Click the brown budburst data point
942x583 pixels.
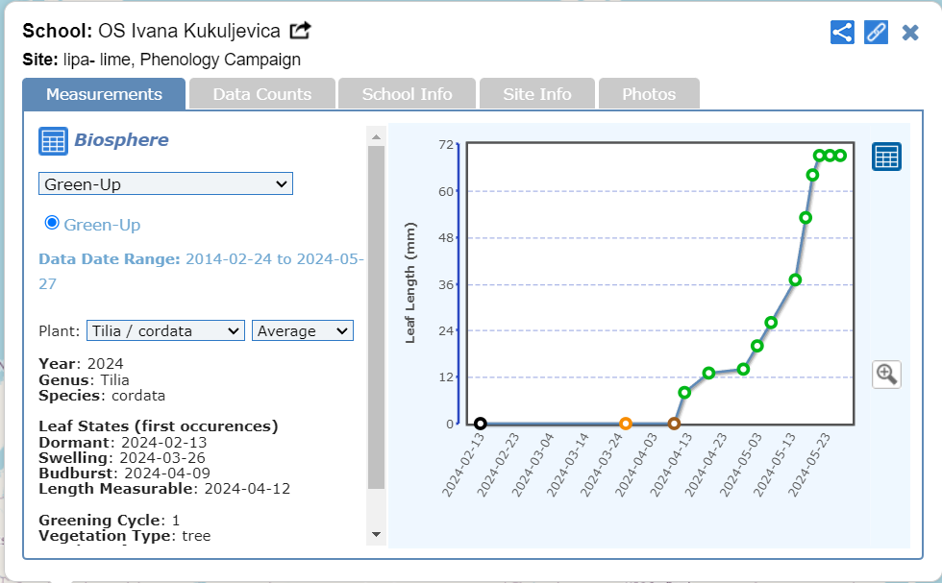pos(674,424)
